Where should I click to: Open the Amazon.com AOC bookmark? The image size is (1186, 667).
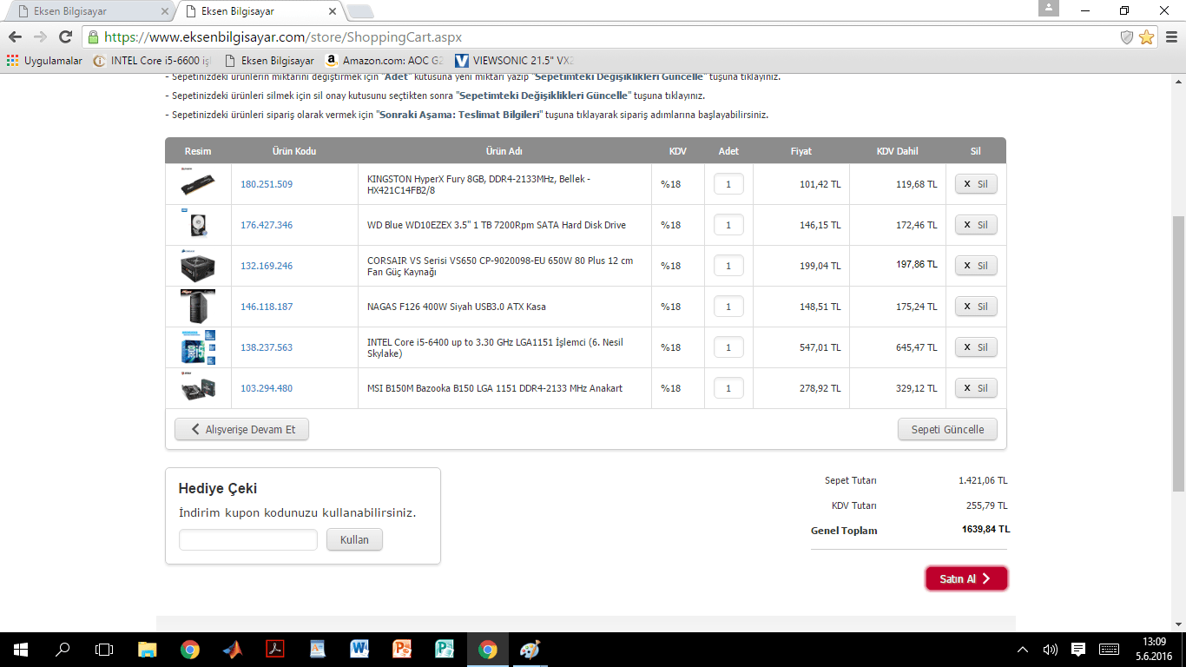tap(384, 61)
